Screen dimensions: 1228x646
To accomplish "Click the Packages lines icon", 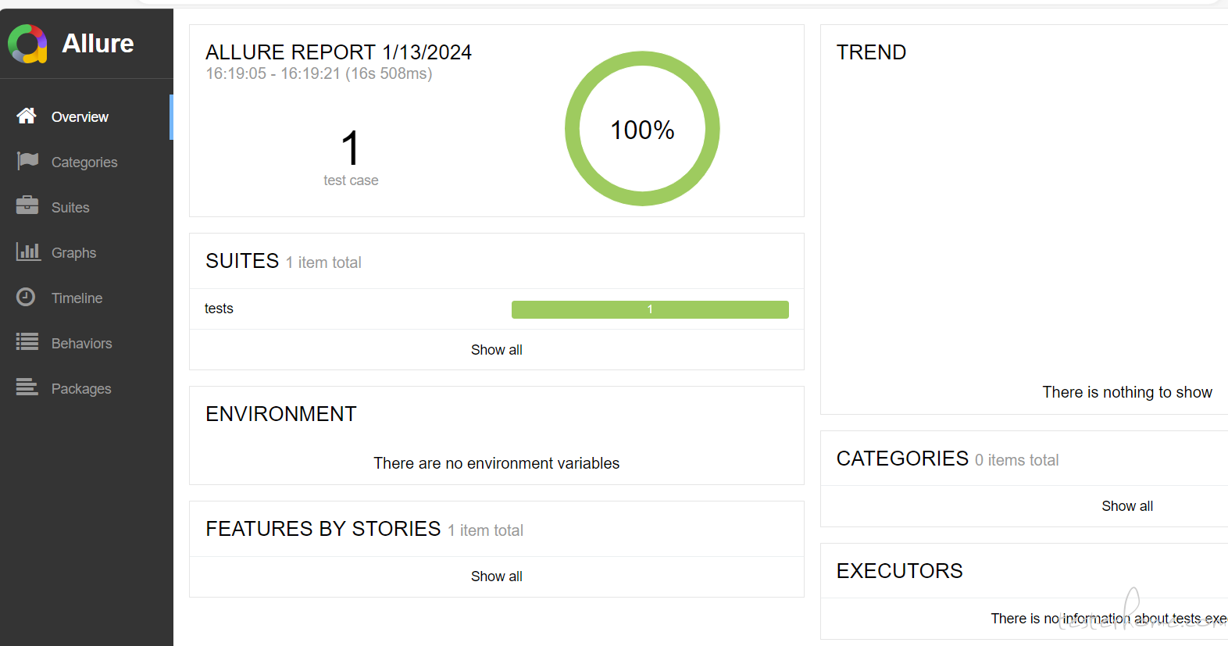I will pyautogui.click(x=27, y=387).
